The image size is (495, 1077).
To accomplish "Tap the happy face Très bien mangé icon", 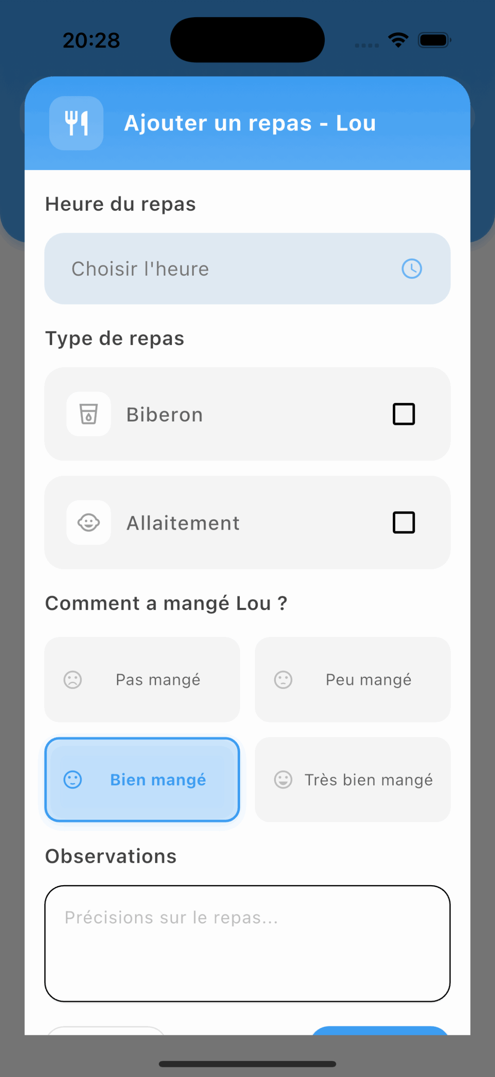I will [283, 780].
